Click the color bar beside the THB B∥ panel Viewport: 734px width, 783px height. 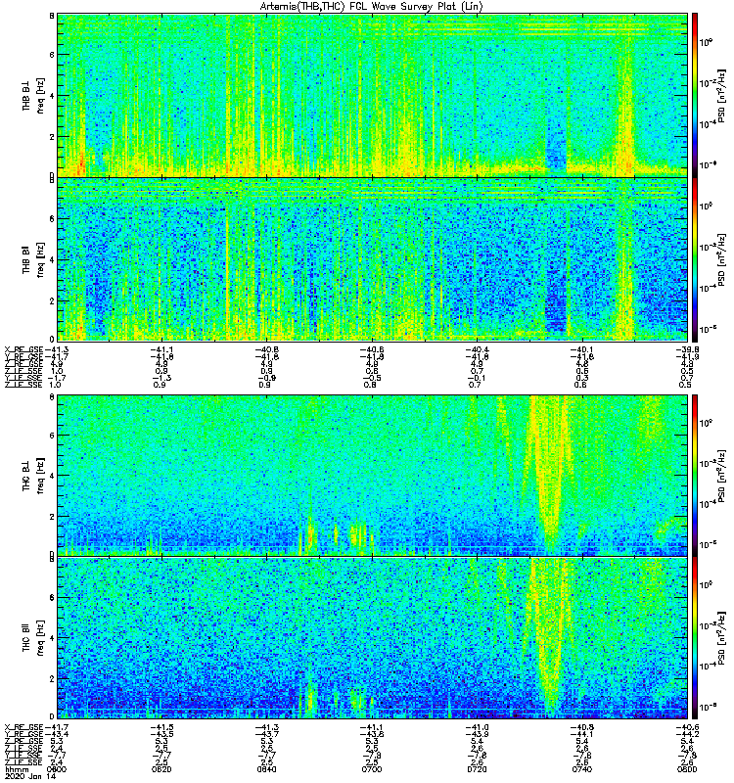695,259
